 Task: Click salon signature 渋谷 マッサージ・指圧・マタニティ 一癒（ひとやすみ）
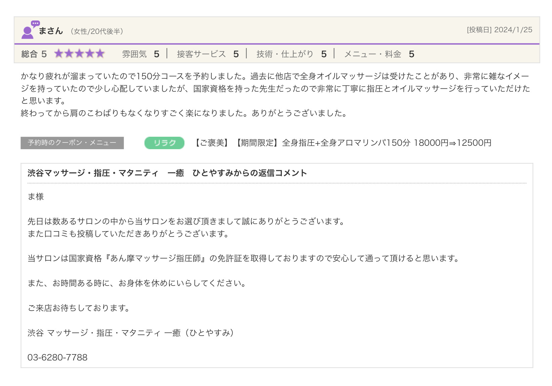(131, 333)
